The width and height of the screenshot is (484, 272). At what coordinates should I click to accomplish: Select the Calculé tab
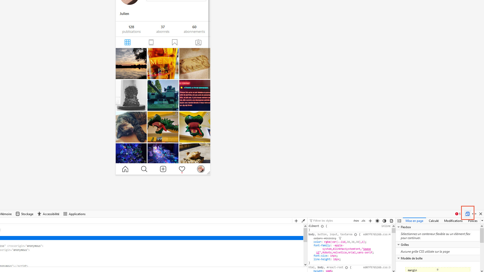click(434, 221)
